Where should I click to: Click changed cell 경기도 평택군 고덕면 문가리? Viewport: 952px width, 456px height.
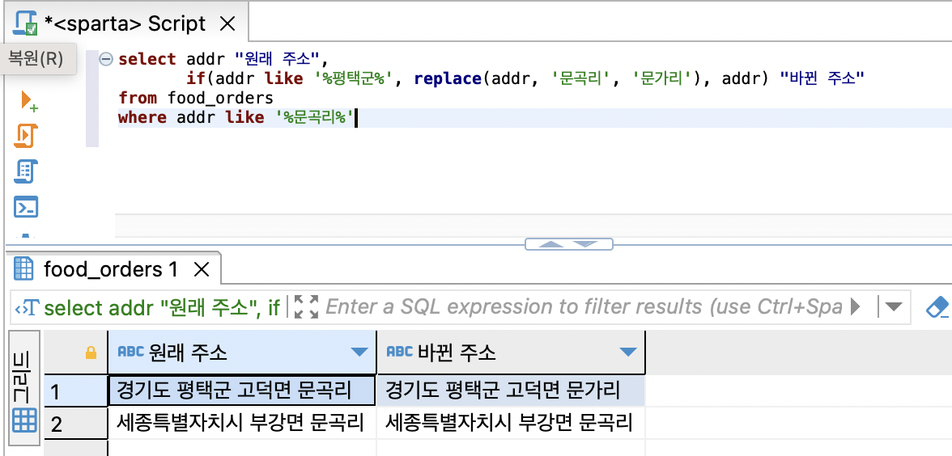[511, 391]
